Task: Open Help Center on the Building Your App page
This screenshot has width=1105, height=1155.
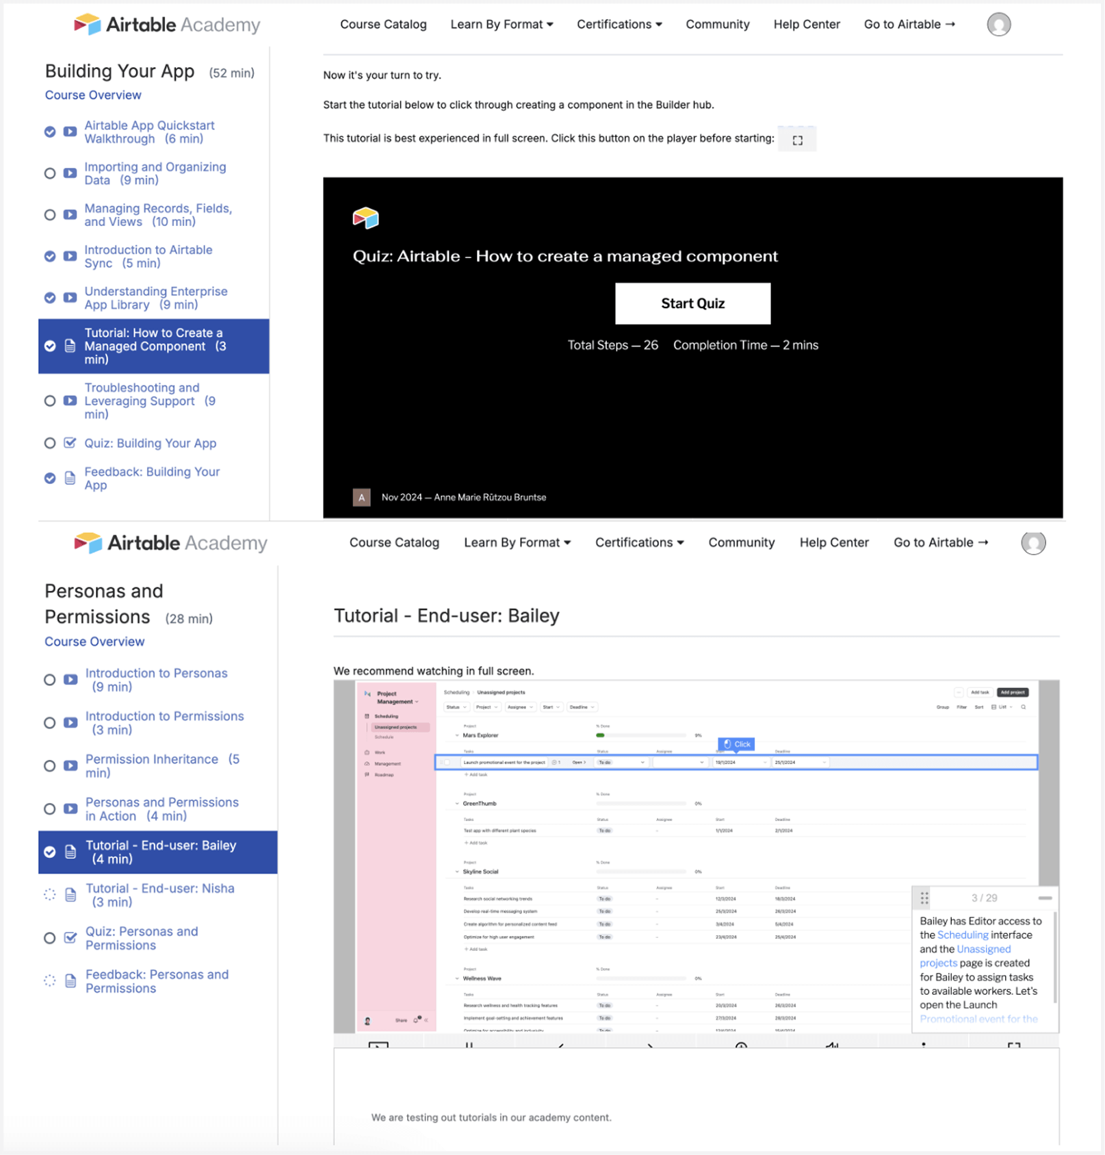Action: pyautogui.click(x=807, y=25)
